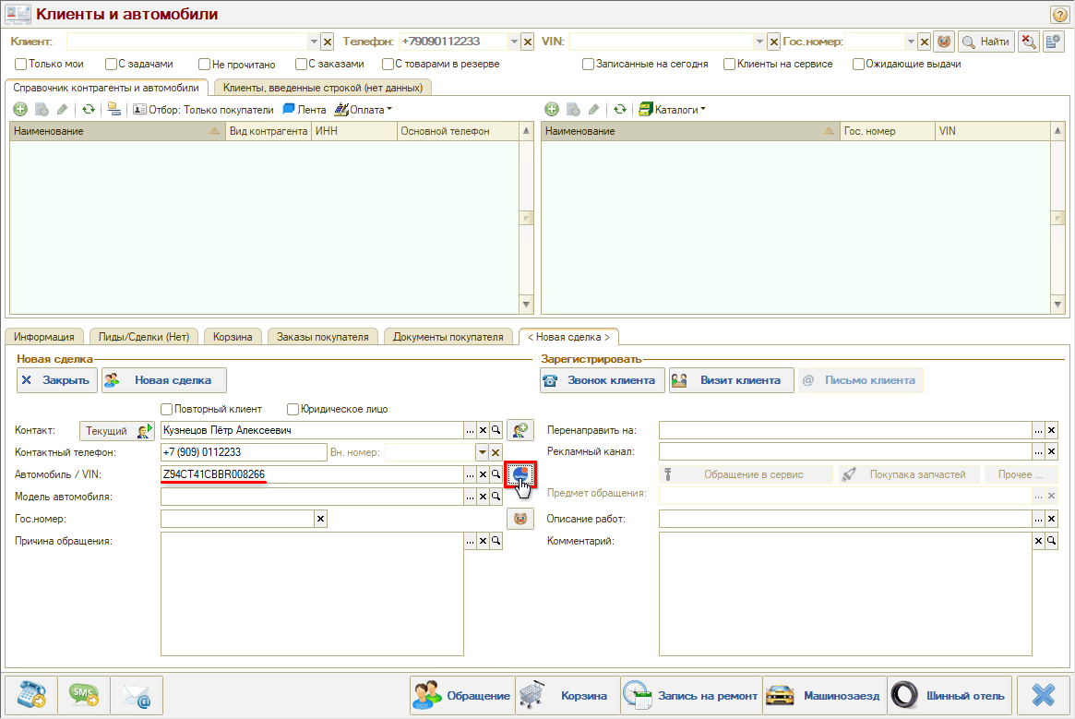Open the Оплата dropdown menu
This screenshot has height=719, width=1075.
pyautogui.click(x=363, y=109)
